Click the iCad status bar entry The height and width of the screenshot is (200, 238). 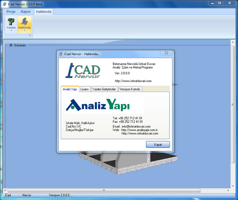coord(8,195)
